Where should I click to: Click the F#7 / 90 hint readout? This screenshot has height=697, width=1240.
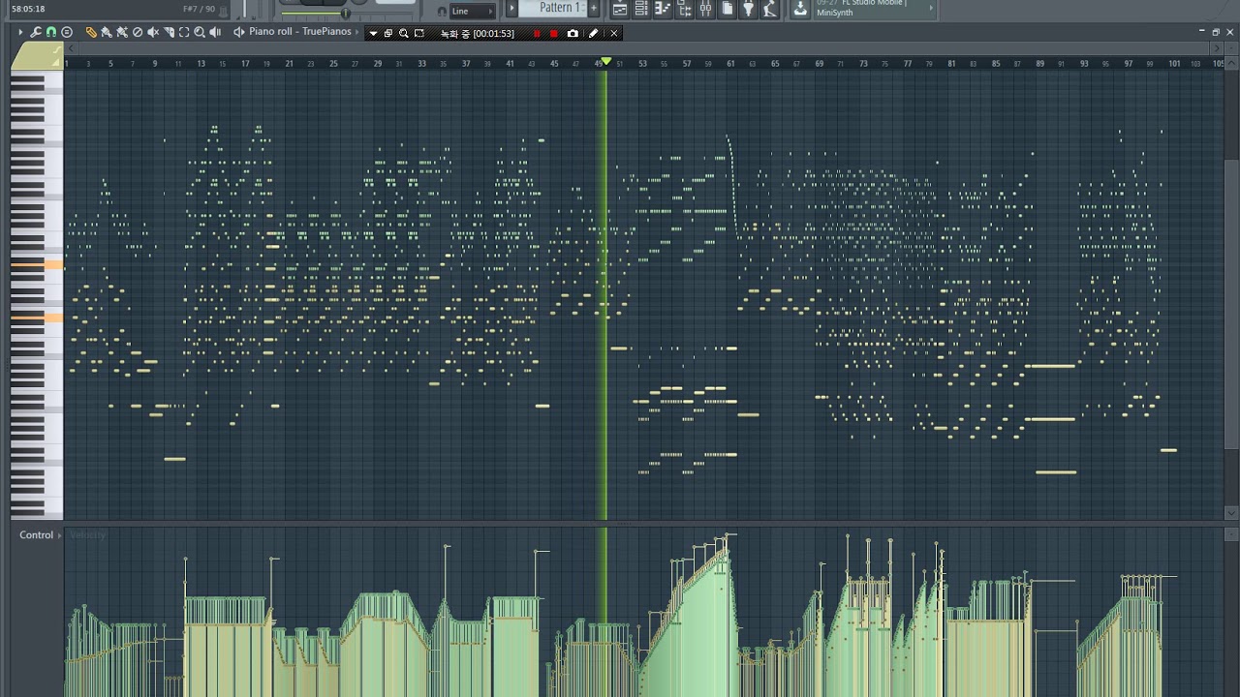coord(199,9)
